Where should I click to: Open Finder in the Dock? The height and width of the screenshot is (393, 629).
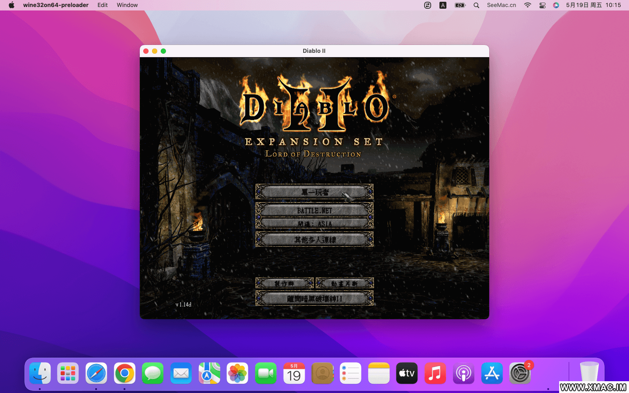tap(40, 373)
